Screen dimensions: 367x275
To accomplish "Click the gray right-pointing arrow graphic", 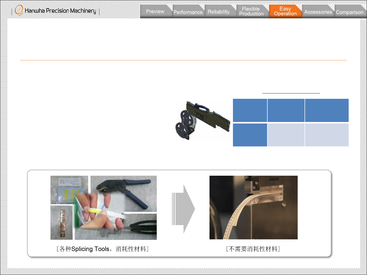I will [x=183, y=209].
